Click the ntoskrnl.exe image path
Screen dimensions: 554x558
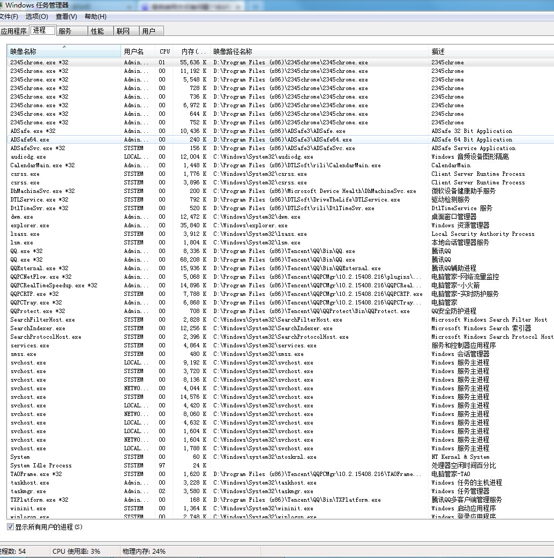[x=265, y=457]
